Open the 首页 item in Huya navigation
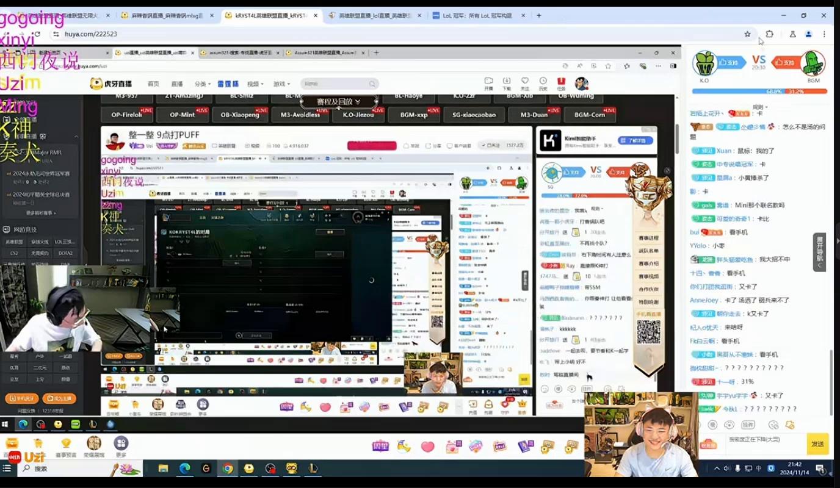The width and height of the screenshot is (840, 488). pyautogui.click(x=153, y=84)
